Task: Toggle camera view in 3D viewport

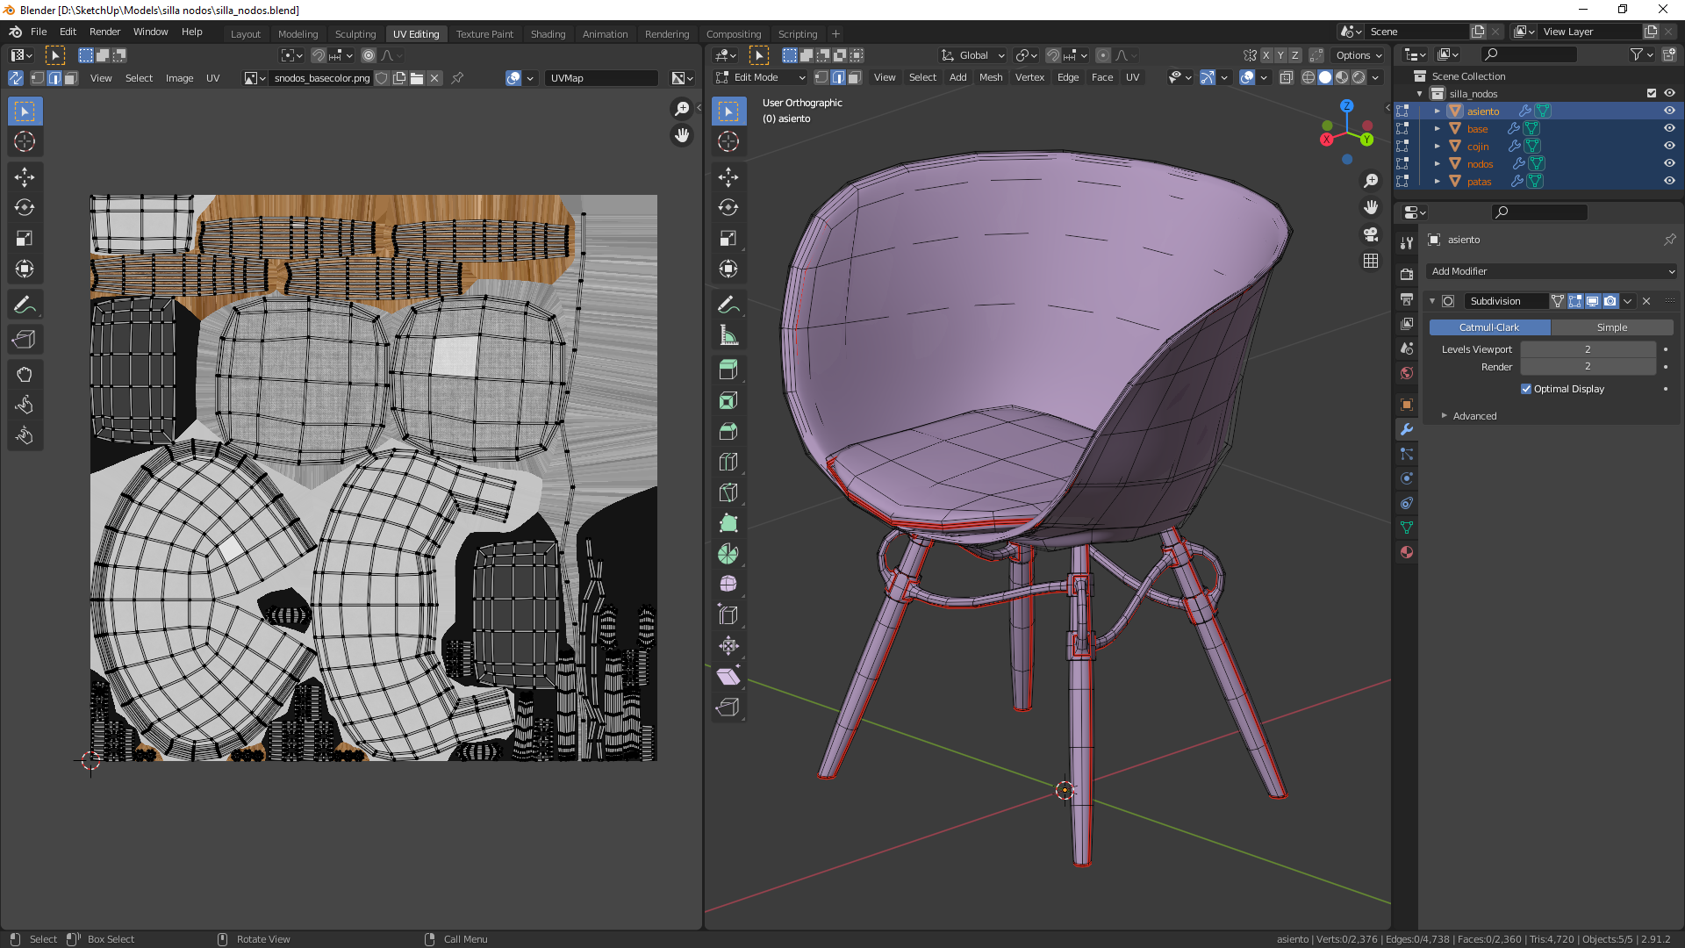Action: (1370, 234)
